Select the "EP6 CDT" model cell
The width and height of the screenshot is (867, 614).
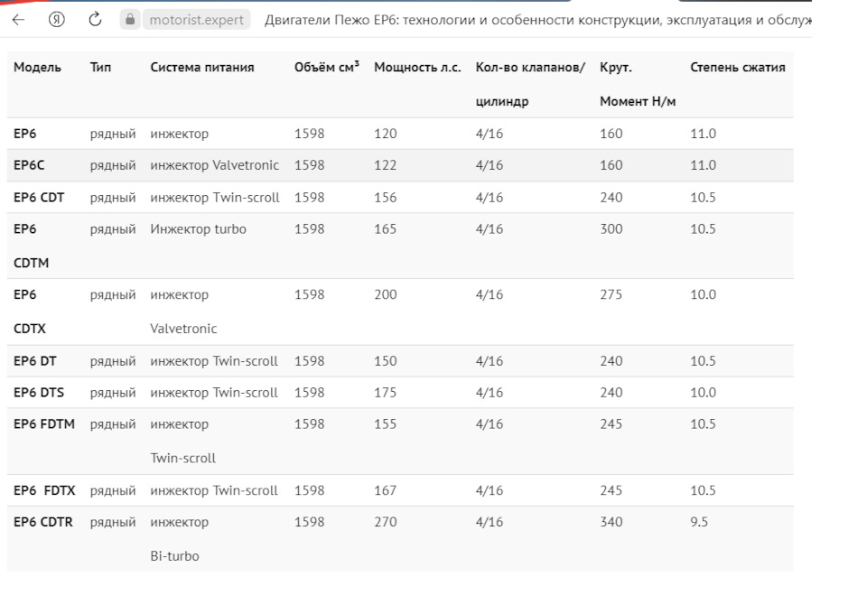pyautogui.click(x=39, y=198)
